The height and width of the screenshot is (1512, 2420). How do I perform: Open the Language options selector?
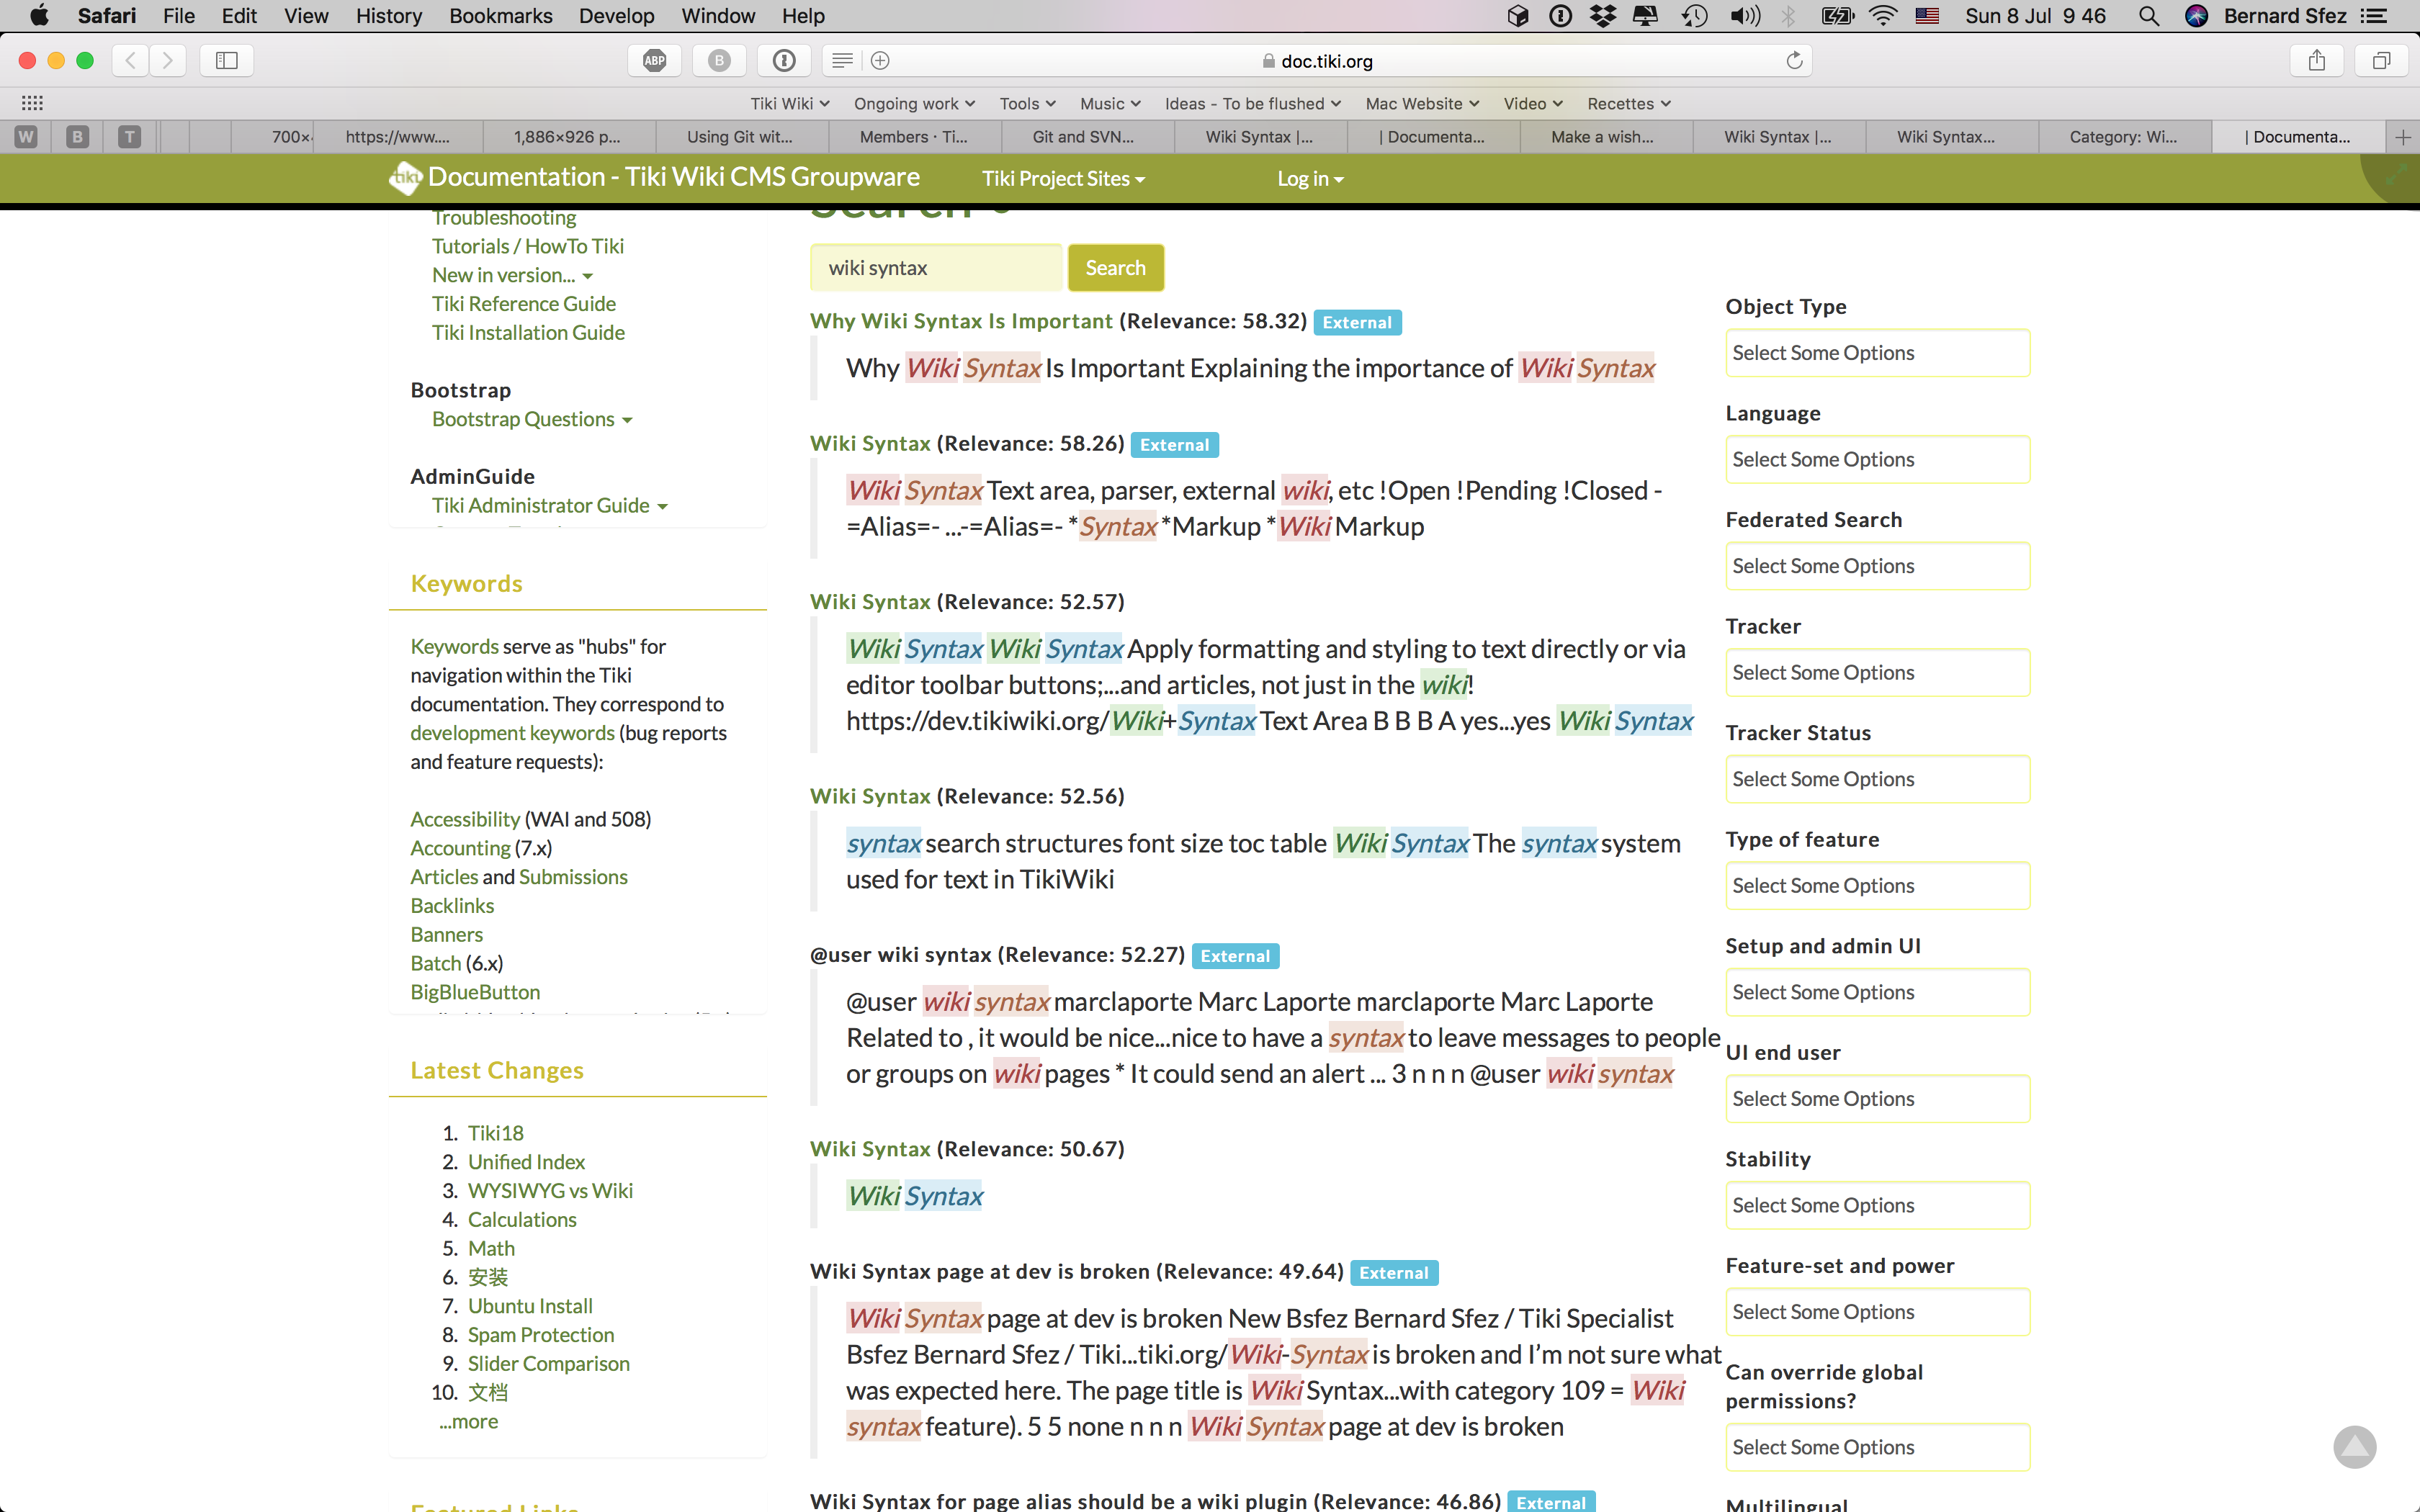[1877, 459]
